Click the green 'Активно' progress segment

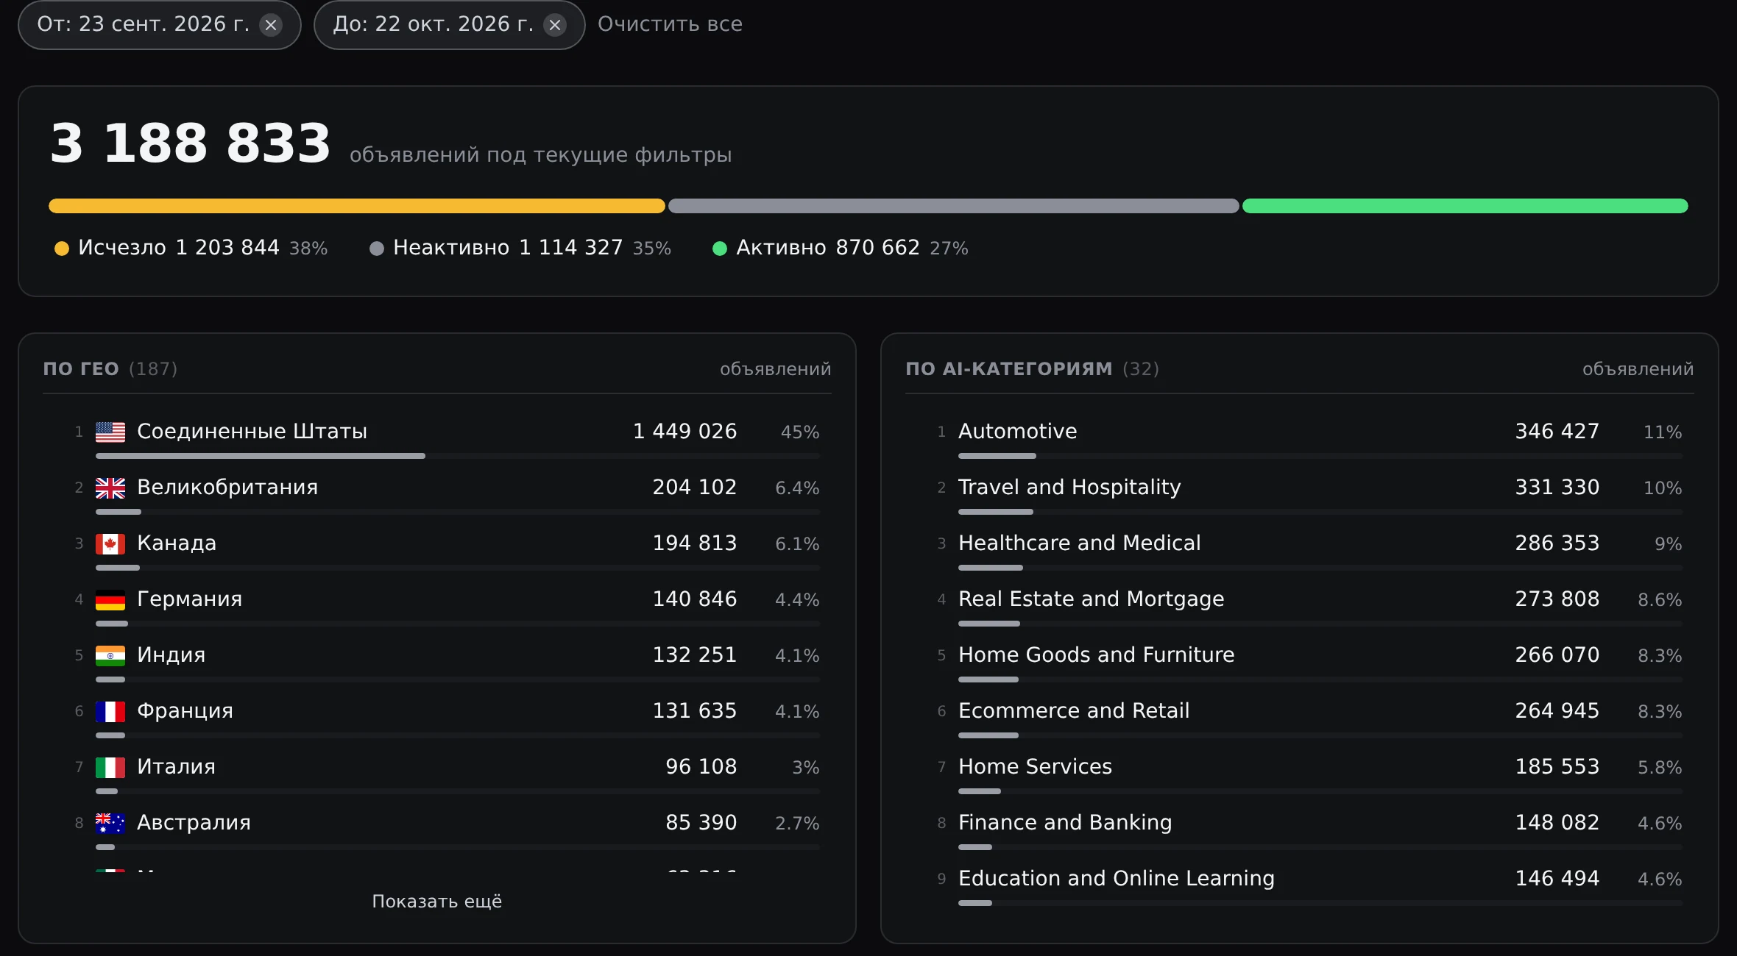1465,206
